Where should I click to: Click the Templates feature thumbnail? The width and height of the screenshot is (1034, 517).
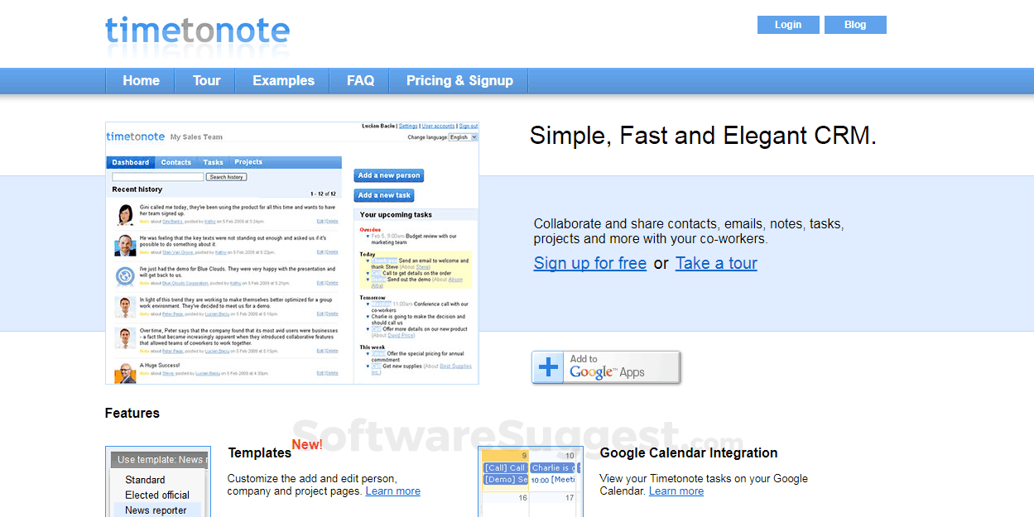pos(158,482)
